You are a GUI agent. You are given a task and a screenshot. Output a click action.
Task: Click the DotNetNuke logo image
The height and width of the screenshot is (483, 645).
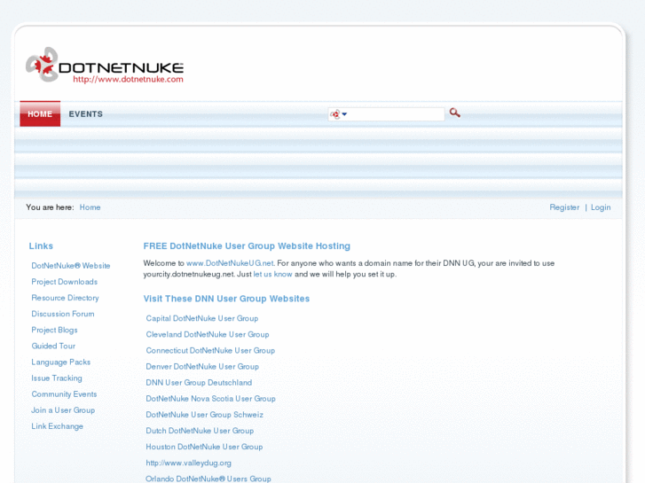coord(105,65)
